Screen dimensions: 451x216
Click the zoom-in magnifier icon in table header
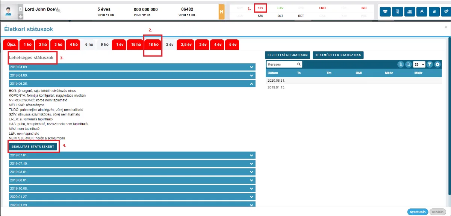coord(401,64)
